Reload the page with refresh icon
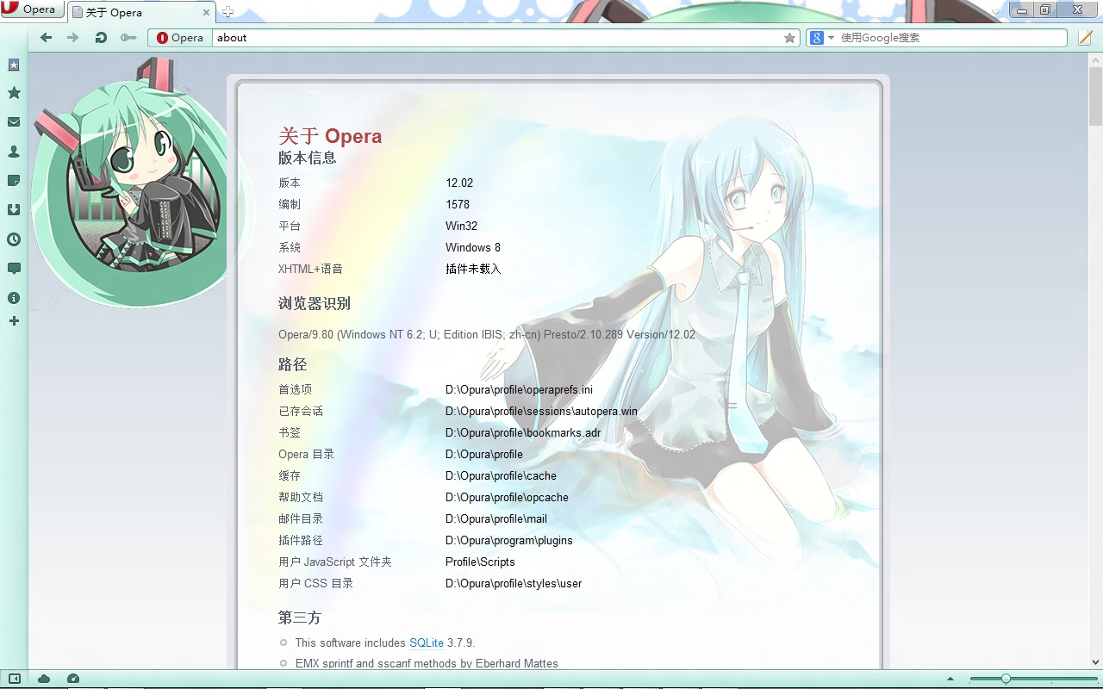Viewport: 1103px width, 689px height. point(101,38)
